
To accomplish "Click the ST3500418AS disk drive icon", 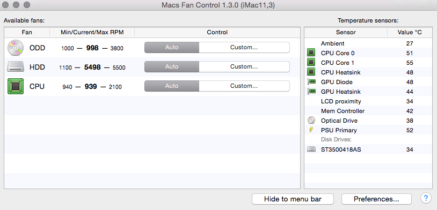I will 311,149.
